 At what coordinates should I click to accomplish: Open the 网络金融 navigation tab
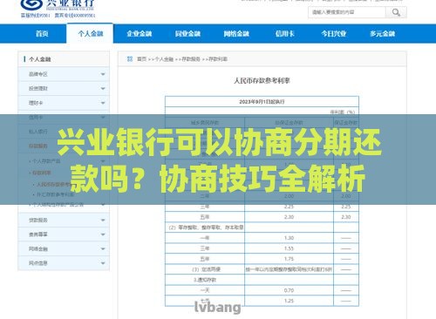pos(236,34)
